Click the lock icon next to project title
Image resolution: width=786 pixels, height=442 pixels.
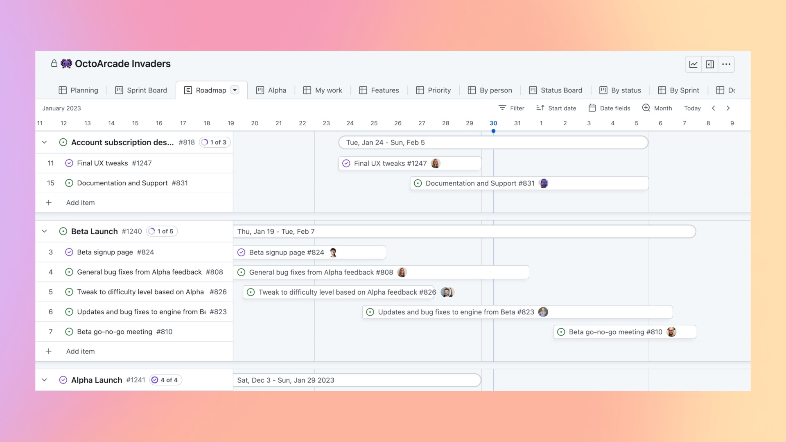tap(54, 63)
